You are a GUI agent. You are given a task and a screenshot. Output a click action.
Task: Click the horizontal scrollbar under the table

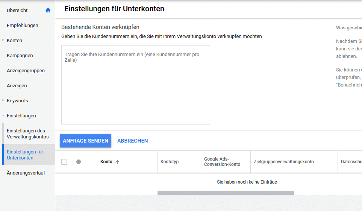coord(226,193)
